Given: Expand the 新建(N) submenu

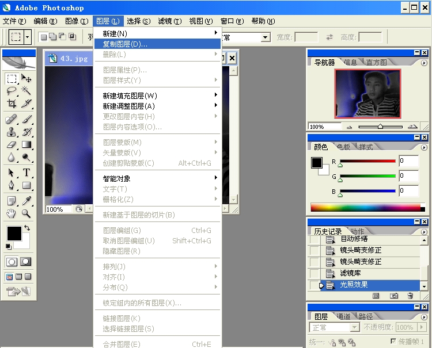Looking at the screenshot, I should point(158,33).
